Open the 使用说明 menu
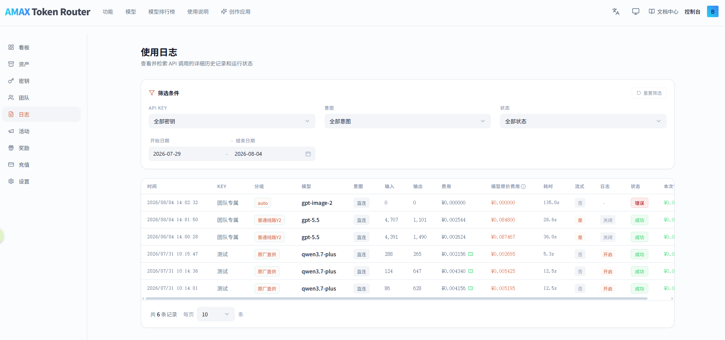725x340 pixels. pos(198,12)
